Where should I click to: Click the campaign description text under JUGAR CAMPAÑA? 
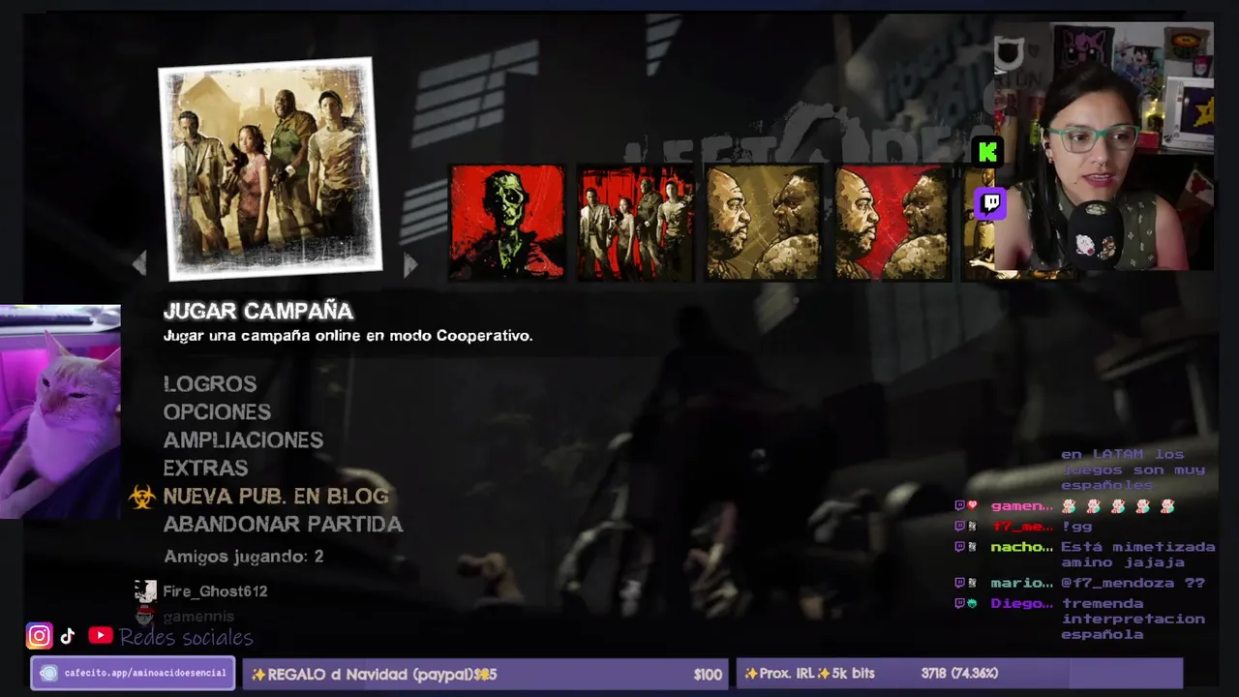pos(348,336)
